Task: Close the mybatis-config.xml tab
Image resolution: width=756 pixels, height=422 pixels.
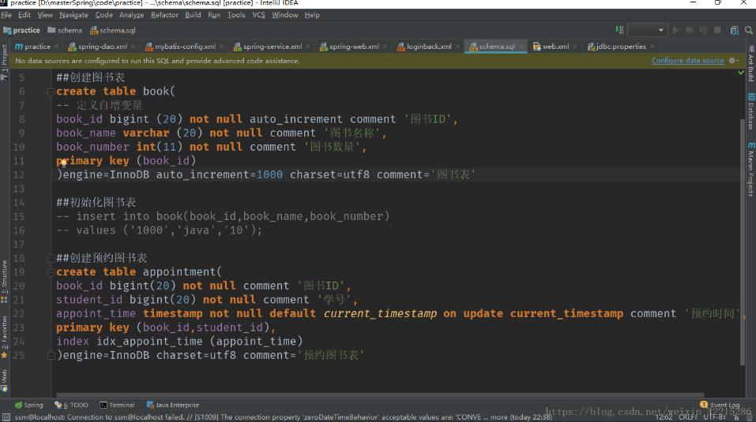Action: point(220,47)
